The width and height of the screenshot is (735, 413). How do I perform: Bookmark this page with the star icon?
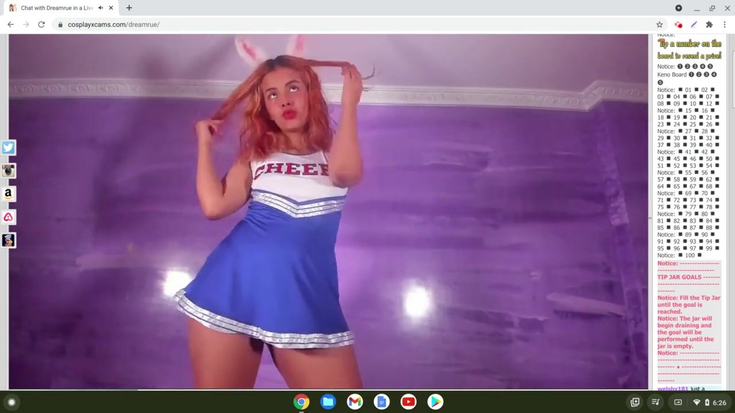(x=659, y=25)
